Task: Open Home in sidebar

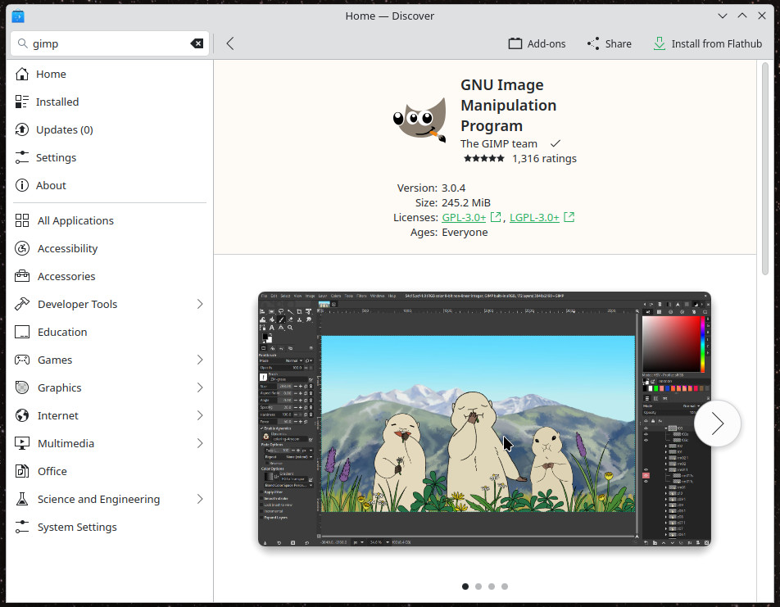Action: (x=110, y=74)
